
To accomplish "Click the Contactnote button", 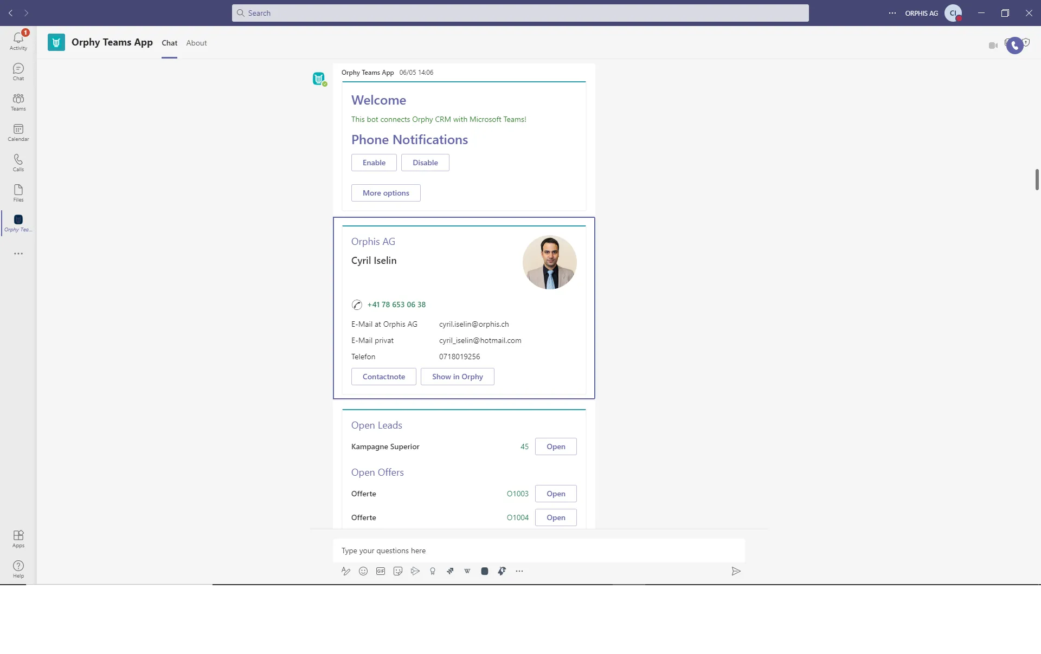I will tap(384, 377).
